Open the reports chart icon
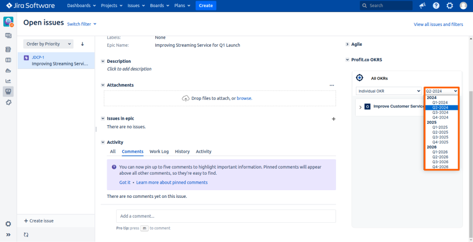The height and width of the screenshot is (242, 473). pyautogui.click(x=8, y=81)
